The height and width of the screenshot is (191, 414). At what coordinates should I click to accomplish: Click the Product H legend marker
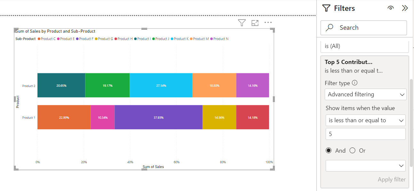[x=116, y=39]
